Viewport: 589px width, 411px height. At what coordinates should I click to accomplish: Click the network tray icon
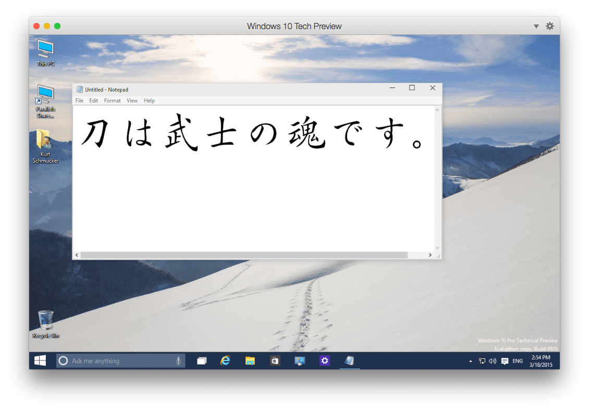click(482, 361)
